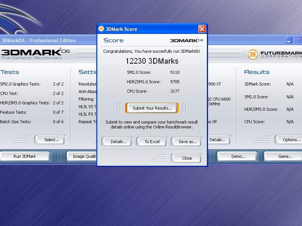
Task: Click 'Score' heading in the dialog
Action: pos(114,40)
